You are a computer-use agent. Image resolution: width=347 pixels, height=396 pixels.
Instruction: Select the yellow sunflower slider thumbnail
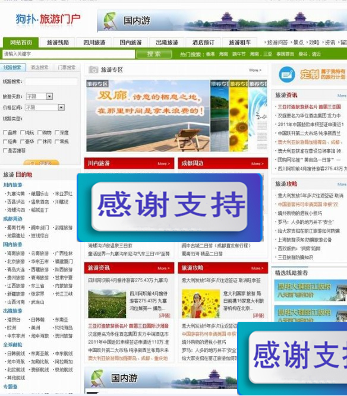(239, 116)
